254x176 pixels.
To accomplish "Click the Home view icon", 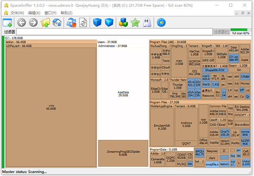I will 57,23.
